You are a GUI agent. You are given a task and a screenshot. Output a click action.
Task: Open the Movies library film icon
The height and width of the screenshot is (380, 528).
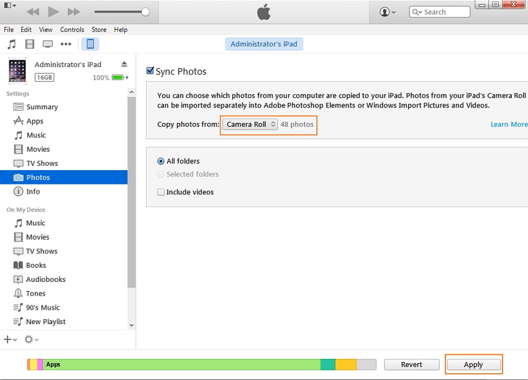pyautogui.click(x=30, y=44)
